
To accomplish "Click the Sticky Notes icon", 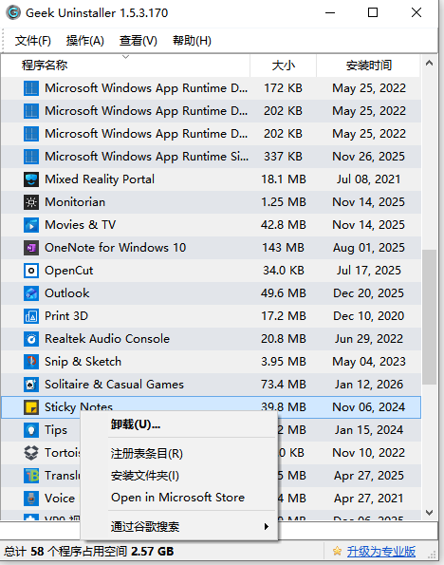I will [31, 407].
